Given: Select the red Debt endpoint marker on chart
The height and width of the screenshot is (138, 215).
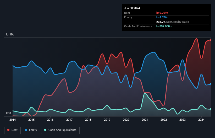Looking at the screenshot, I should (211, 40).
